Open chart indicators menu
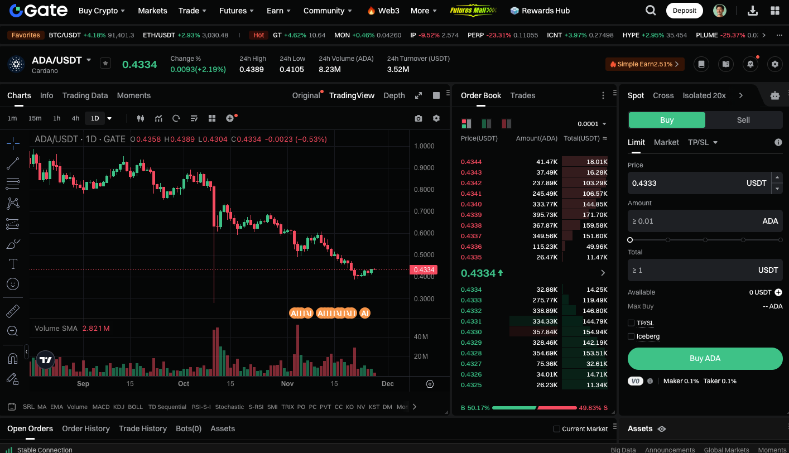The height and width of the screenshot is (453, 789). 158,118
